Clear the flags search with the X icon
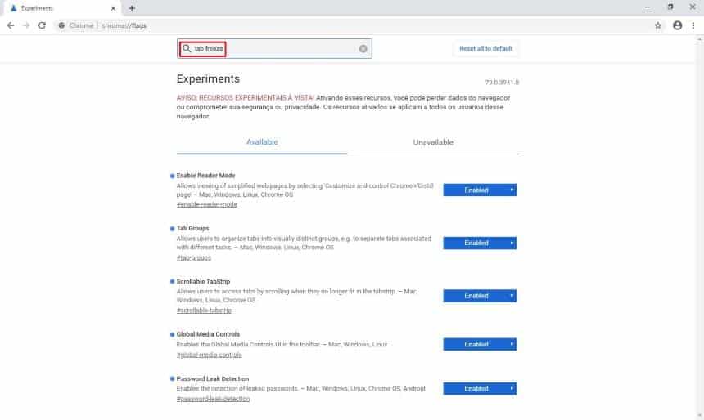The image size is (704, 420). click(363, 48)
